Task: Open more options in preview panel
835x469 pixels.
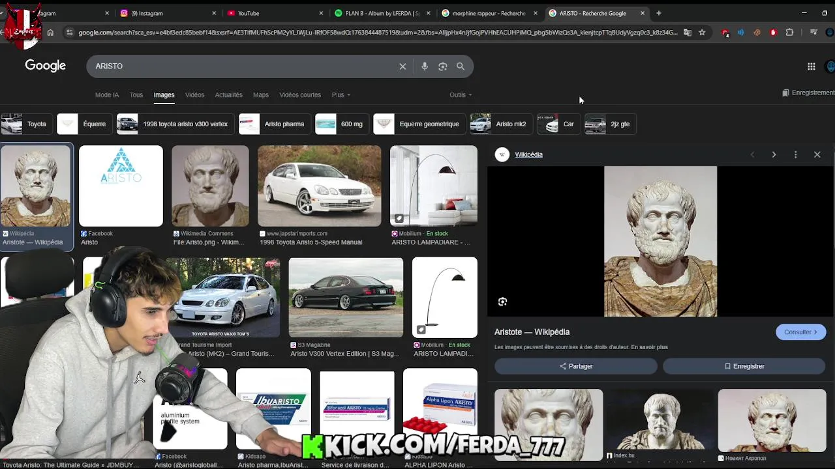Action: point(795,154)
